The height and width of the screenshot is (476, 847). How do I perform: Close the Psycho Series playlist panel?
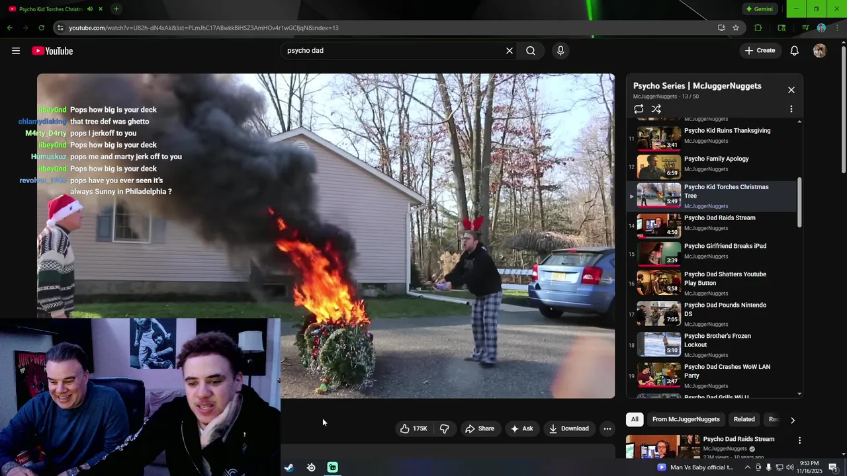click(791, 90)
